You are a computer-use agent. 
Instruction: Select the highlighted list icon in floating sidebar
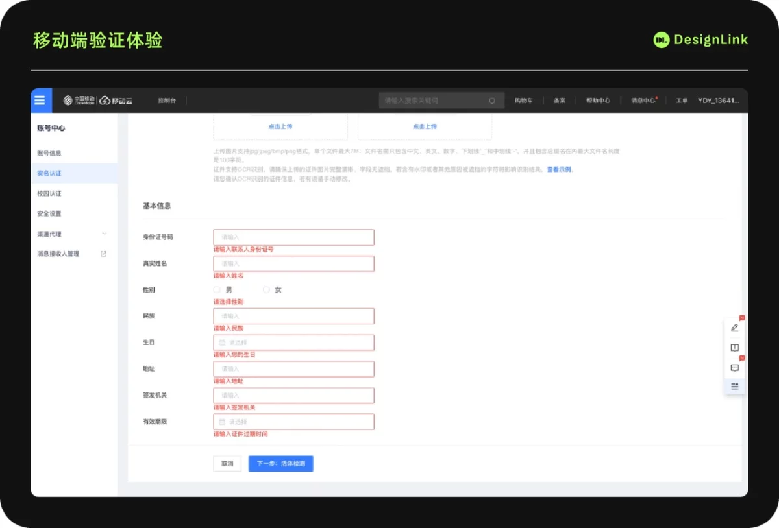point(734,386)
